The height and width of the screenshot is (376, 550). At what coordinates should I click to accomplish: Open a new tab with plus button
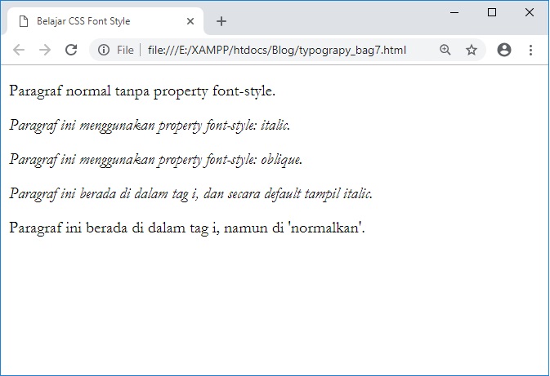tap(221, 21)
